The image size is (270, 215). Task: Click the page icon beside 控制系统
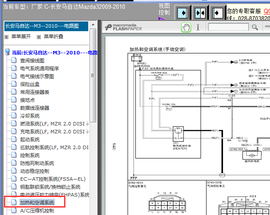click(x=14, y=155)
